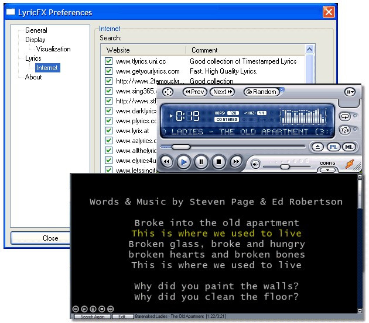Uncheck www.plyrics checkbox
The height and width of the screenshot is (323, 369).
pyautogui.click(x=108, y=121)
